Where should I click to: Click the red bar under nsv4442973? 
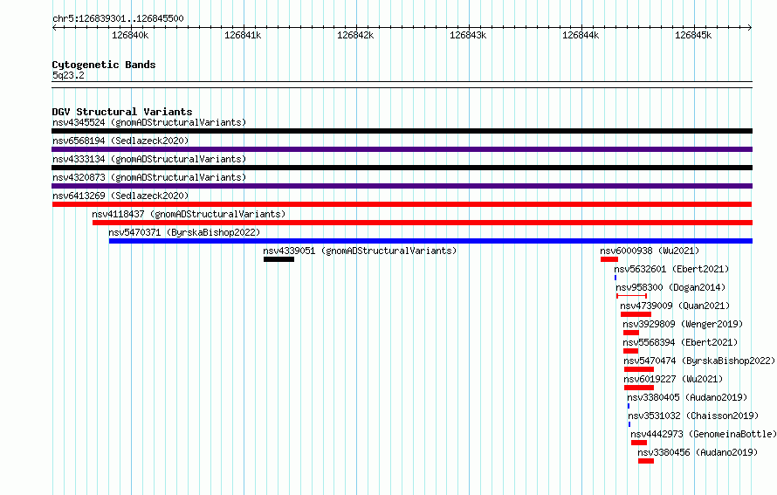pos(639,443)
